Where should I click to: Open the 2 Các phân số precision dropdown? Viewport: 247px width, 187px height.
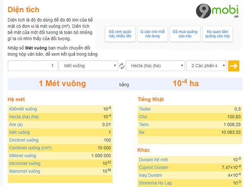point(207,66)
